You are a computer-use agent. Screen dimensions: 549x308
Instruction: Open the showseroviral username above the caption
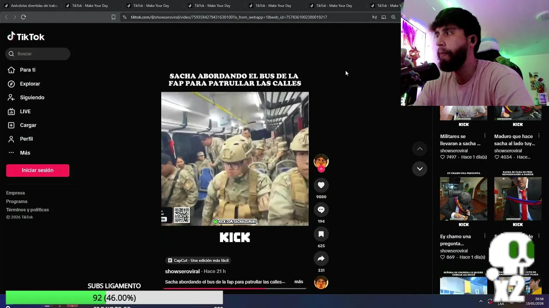[182, 271]
